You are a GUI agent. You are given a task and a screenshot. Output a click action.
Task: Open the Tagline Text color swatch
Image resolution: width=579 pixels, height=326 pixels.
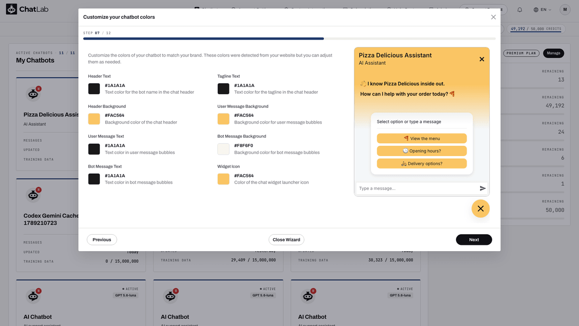coord(223,89)
